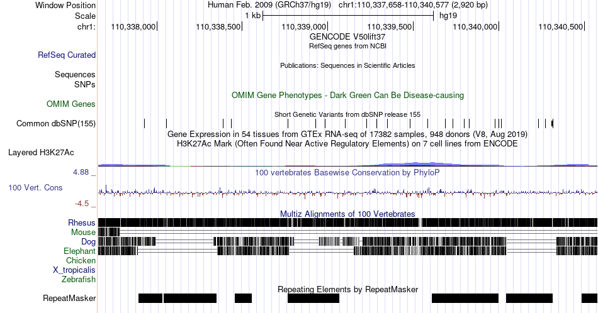Click 100 vertebrates Basewise Conservation by PhyloP

point(347,172)
